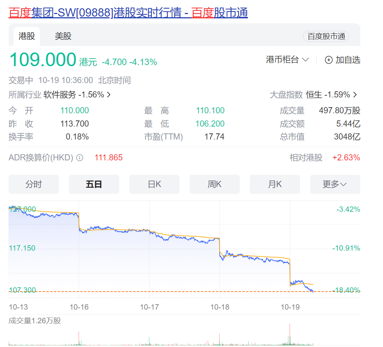
Task: Open the 港币柜台 currency dropdown
Action: [x=288, y=60]
